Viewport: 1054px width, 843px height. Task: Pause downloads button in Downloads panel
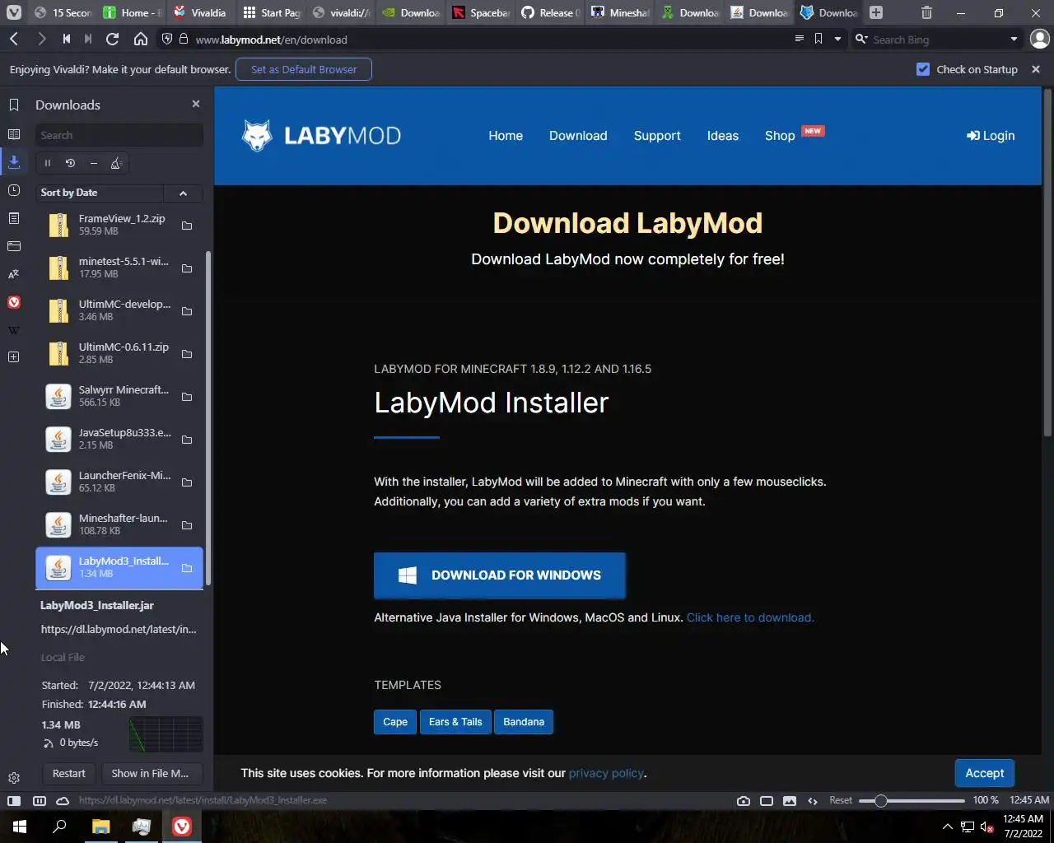click(x=48, y=163)
